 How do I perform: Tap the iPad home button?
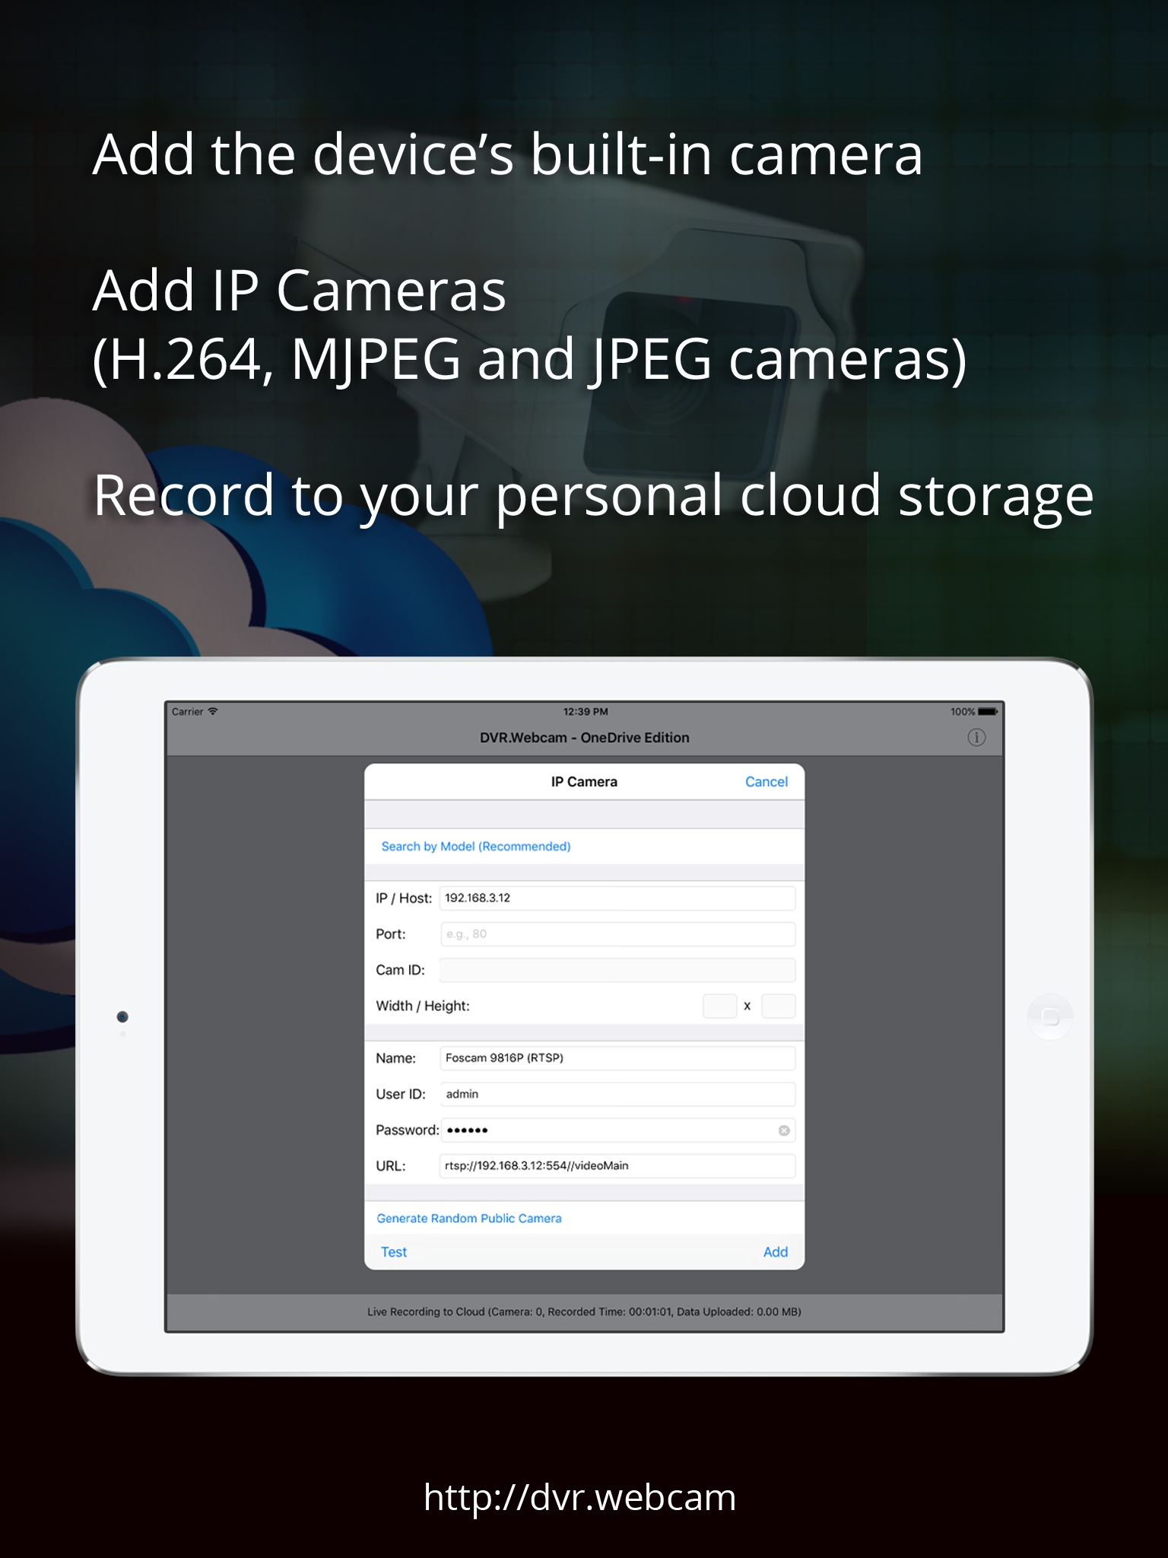pos(1050,1016)
